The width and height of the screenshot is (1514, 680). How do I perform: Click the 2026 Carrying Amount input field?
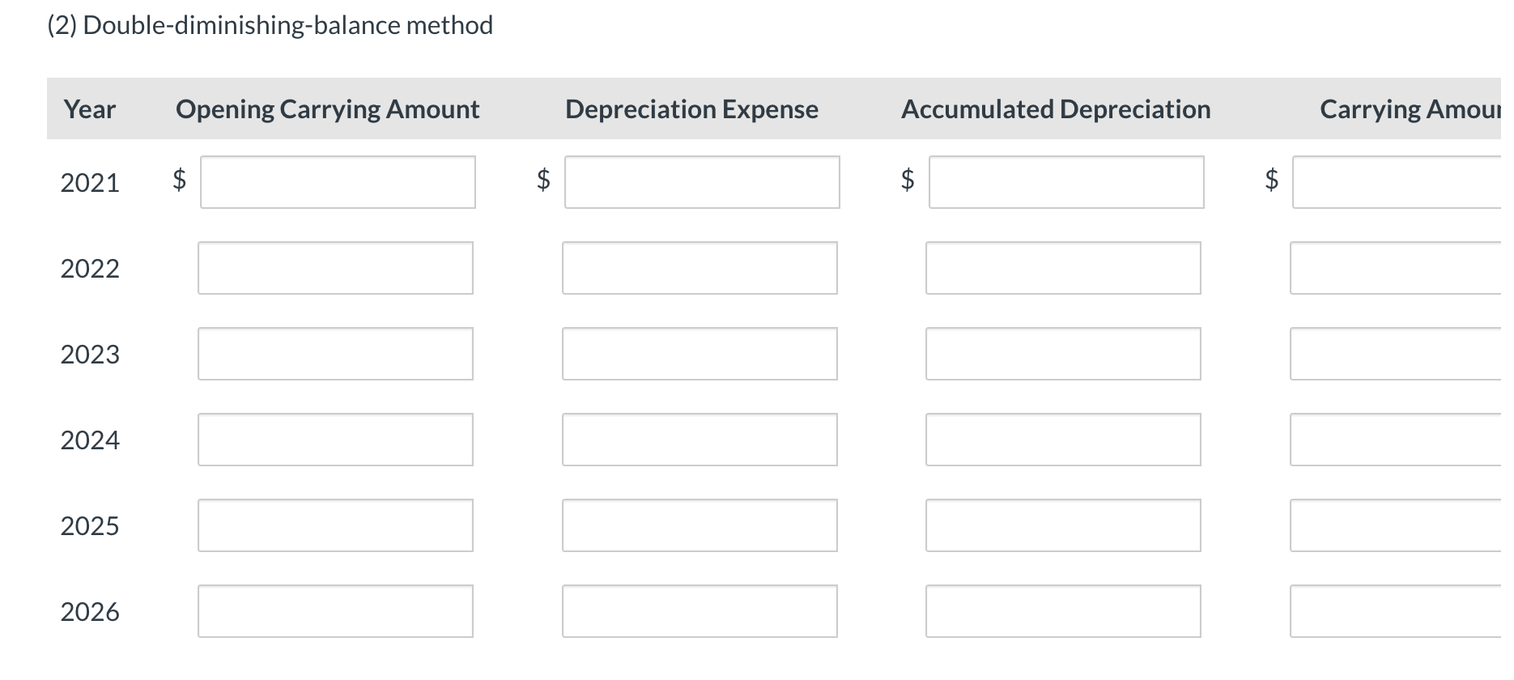[x=1396, y=611]
